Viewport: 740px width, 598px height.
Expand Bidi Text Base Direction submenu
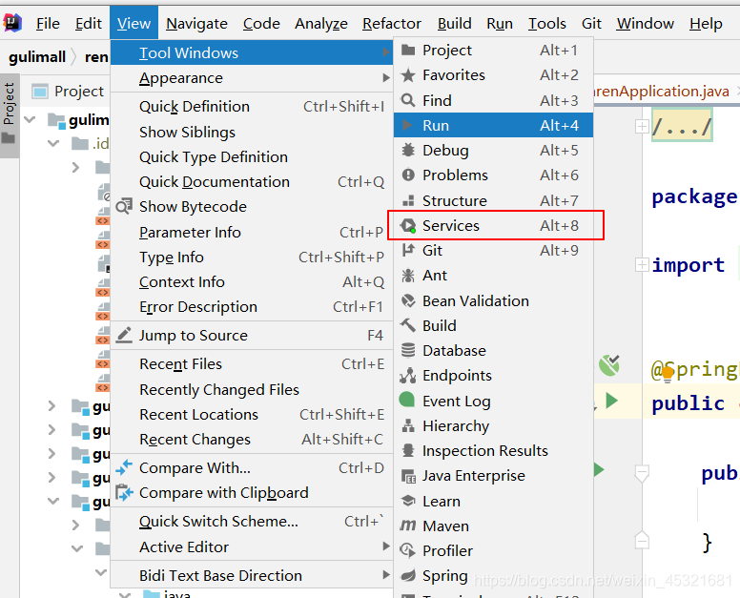point(252,575)
